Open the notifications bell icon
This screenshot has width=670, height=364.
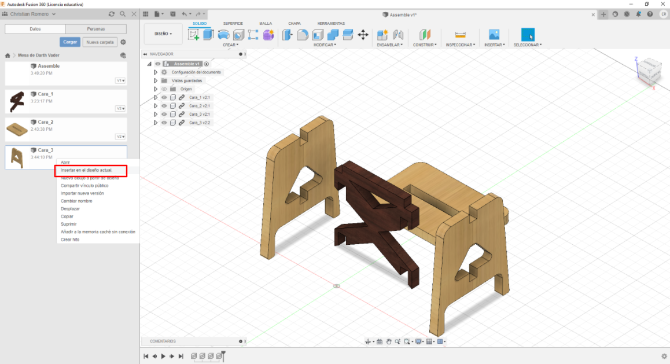(x=638, y=14)
